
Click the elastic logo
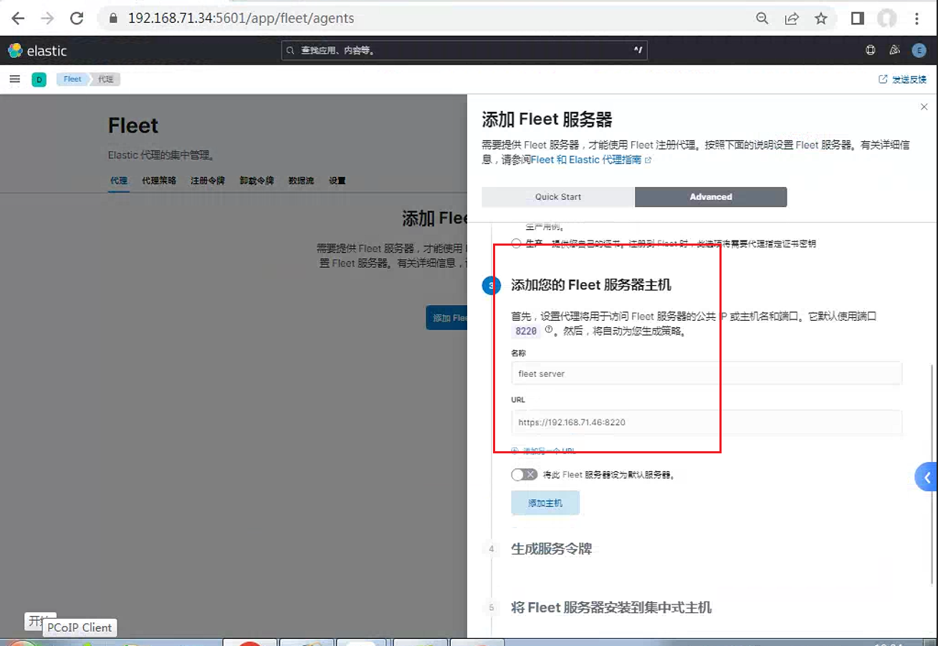pyautogui.click(x=37, y=51)
